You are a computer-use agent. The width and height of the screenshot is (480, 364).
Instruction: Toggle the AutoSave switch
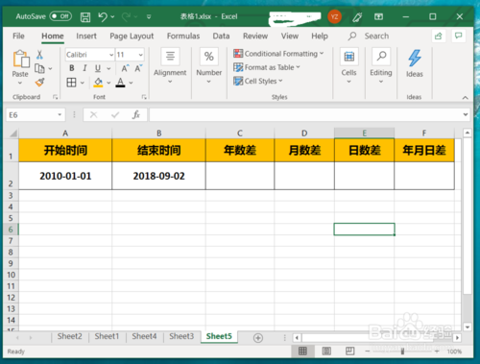[x=60, y=16]
